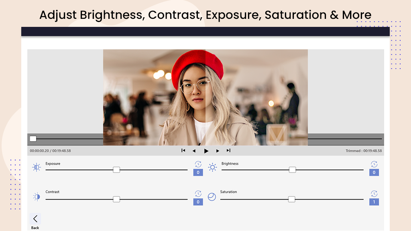Reset the Brightness value

tap(374, 164)
